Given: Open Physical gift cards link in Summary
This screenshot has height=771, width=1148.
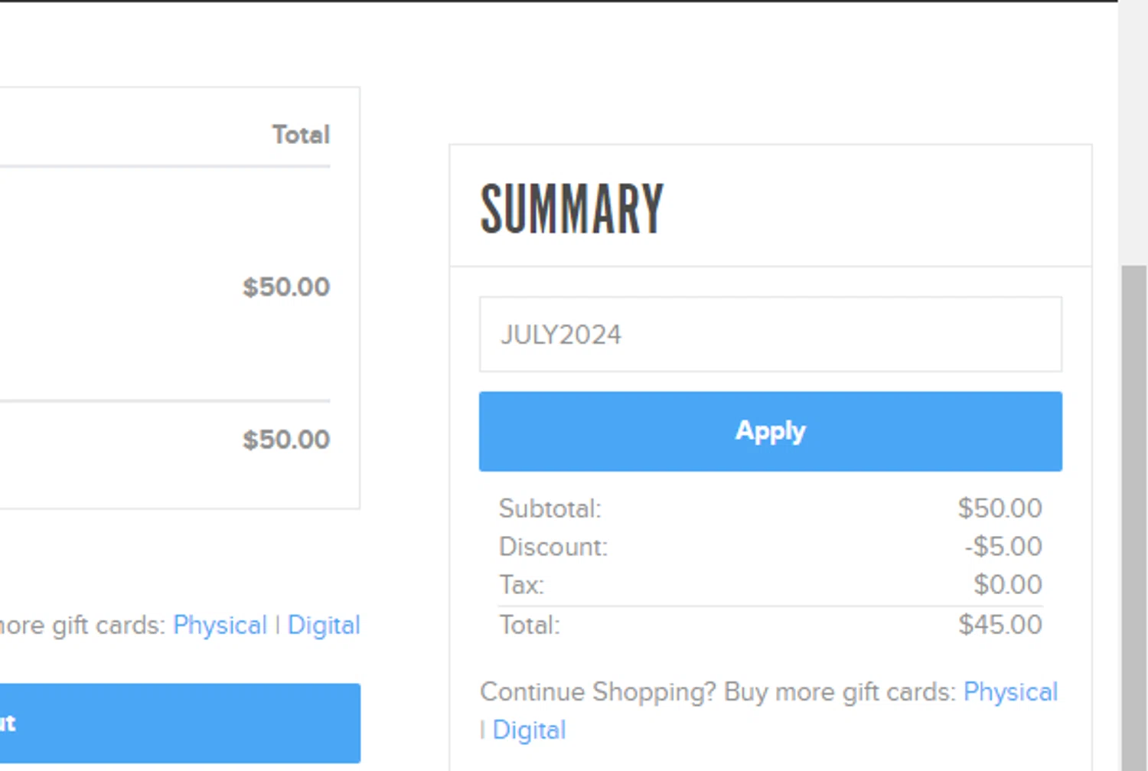Looking at the screenshot, I should 1009,692.
